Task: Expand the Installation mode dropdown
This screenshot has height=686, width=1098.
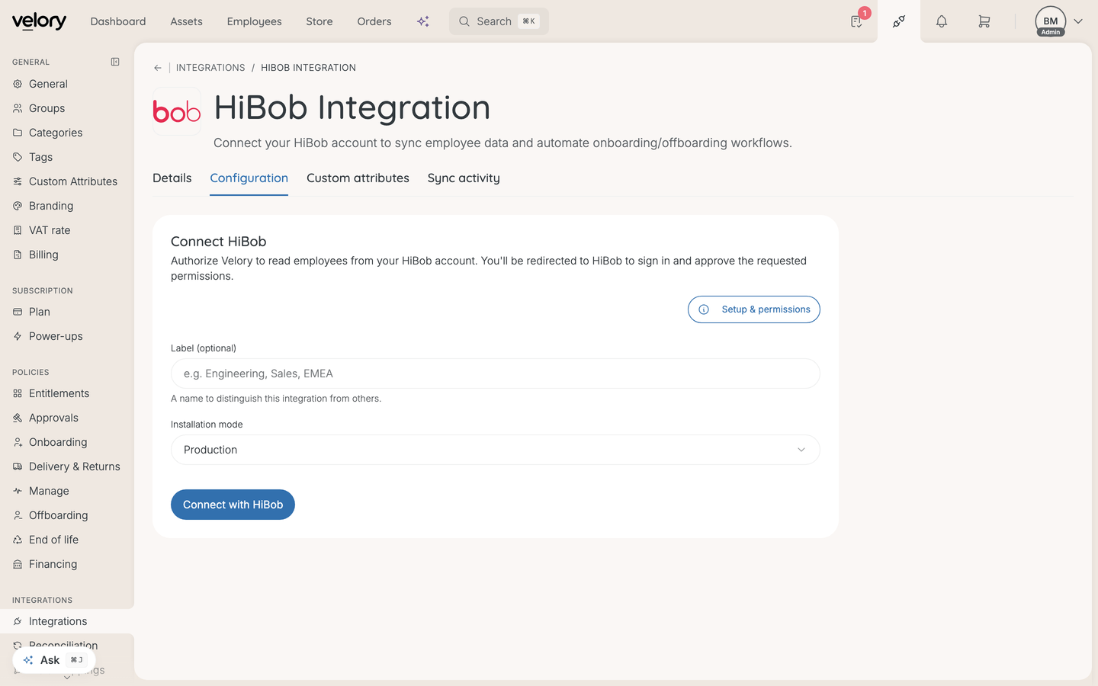Action: click(496, 450)
